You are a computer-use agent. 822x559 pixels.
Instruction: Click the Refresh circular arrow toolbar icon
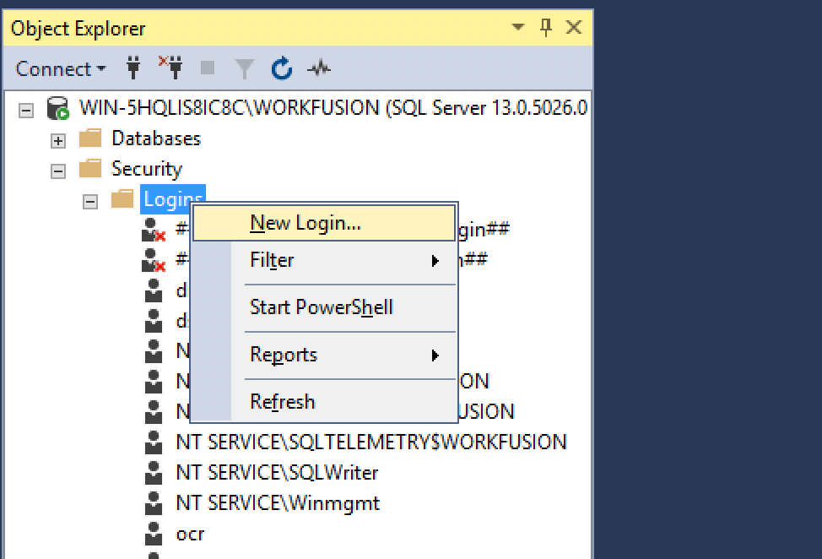point(282,68)
